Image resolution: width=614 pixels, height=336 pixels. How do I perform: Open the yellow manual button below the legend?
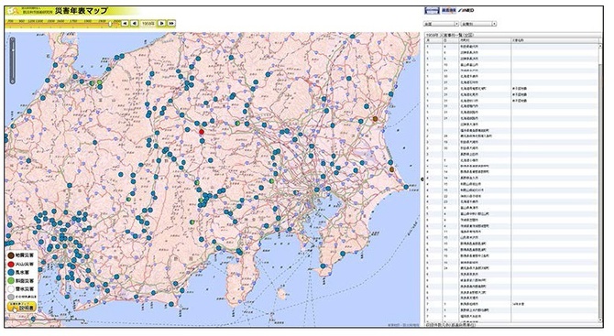pyautogui.click(x=22, y=307)
